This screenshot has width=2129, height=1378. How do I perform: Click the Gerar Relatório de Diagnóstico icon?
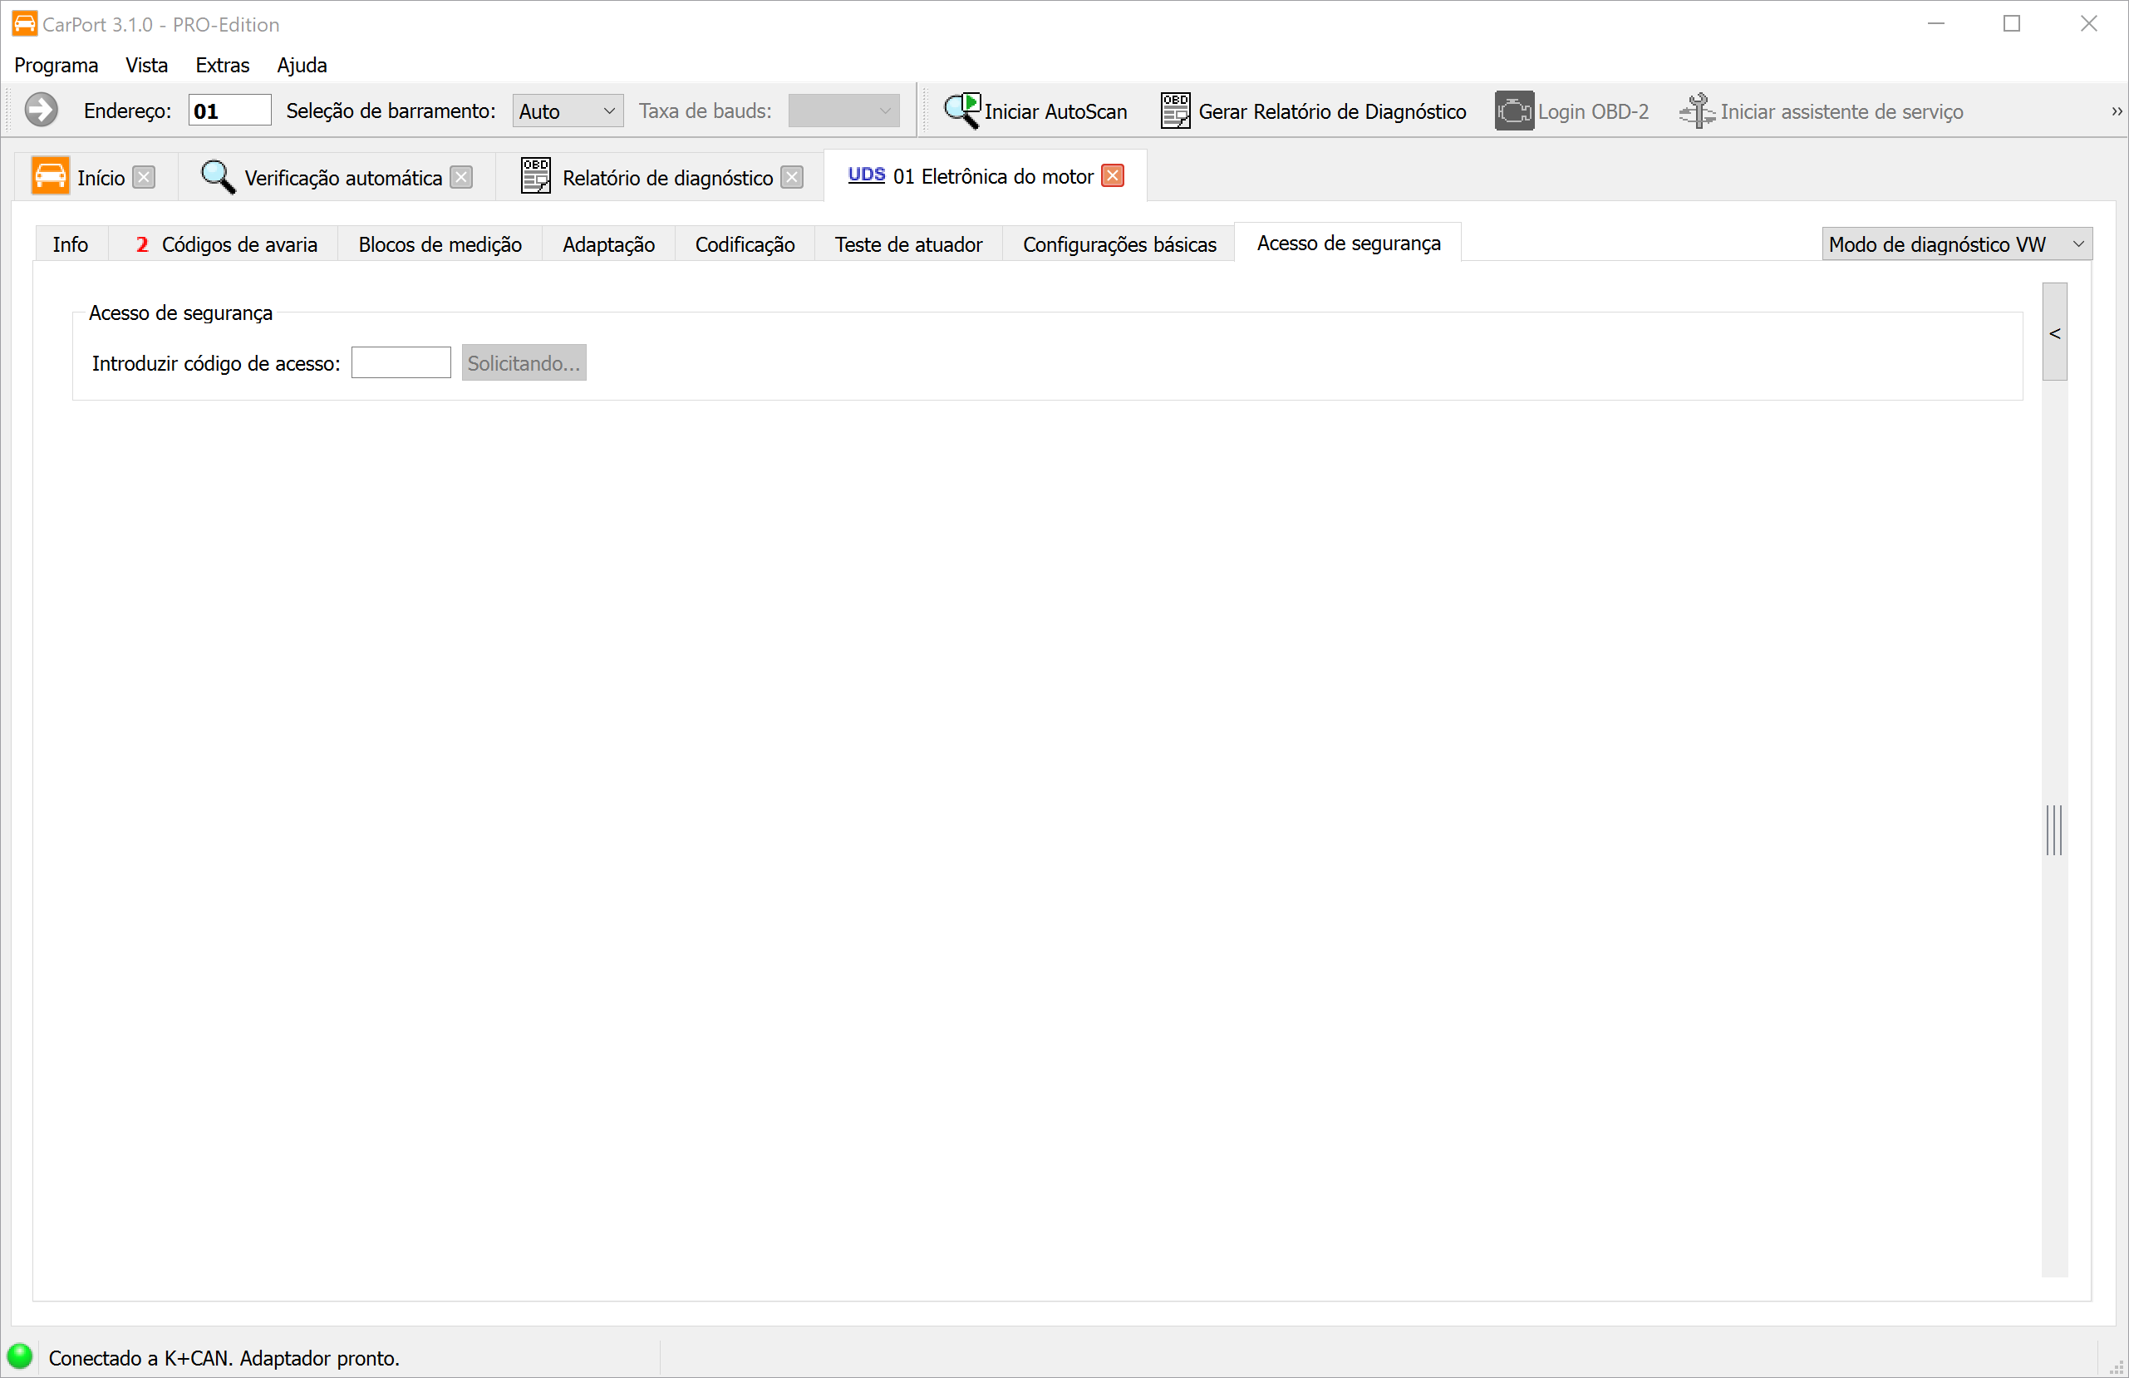(1174, 111)
